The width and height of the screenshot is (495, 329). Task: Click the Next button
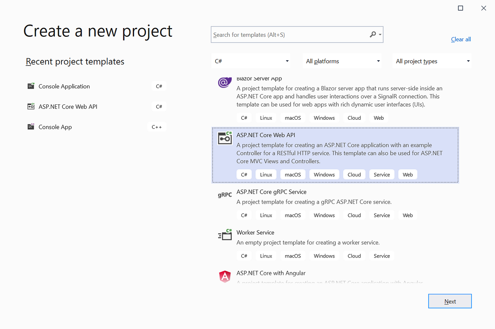pos(450,301)
